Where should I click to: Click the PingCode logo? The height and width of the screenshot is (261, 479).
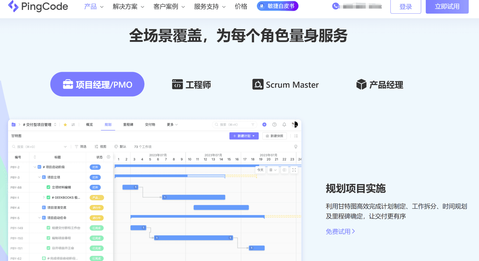click(x=38, y=6)
